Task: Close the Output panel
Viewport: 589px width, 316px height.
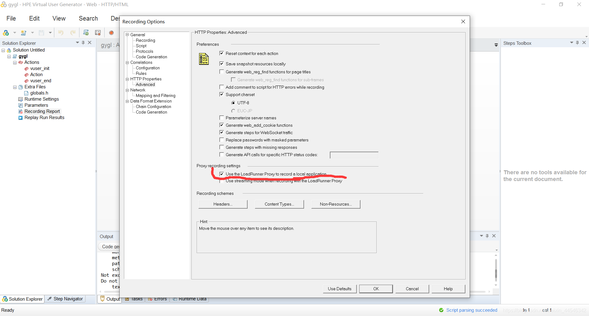Action: click(x=494, y=236)
